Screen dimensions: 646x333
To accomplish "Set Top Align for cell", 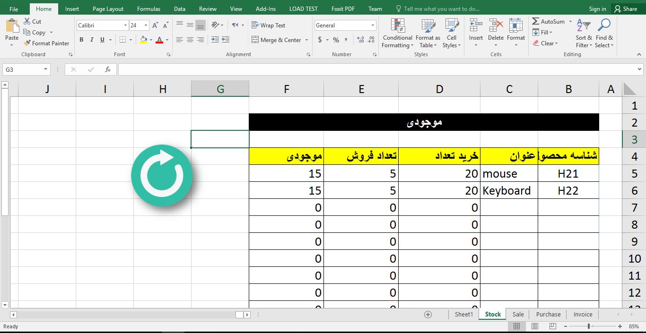I will [x=180, y=25].
